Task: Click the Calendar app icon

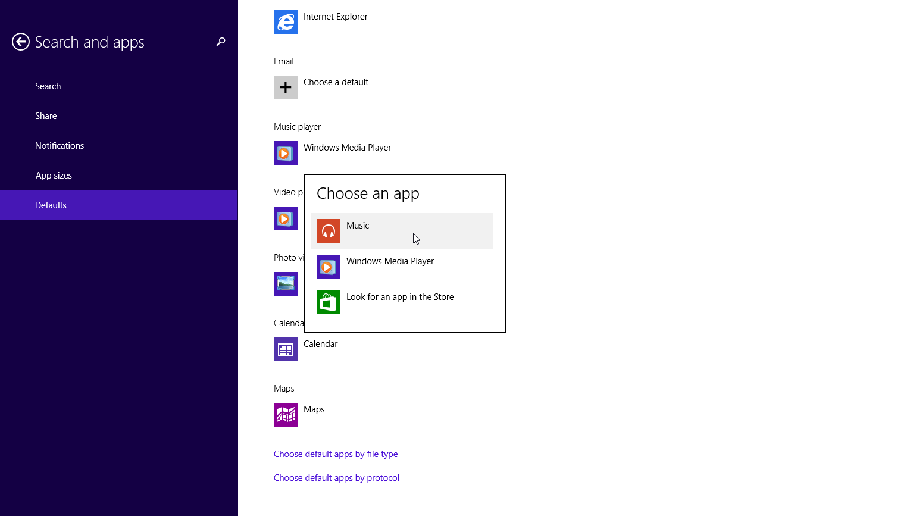Action: (286, 349)
